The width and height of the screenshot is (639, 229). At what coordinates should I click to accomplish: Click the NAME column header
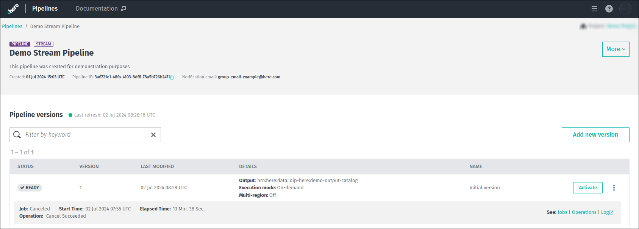(x=476, y=167)
